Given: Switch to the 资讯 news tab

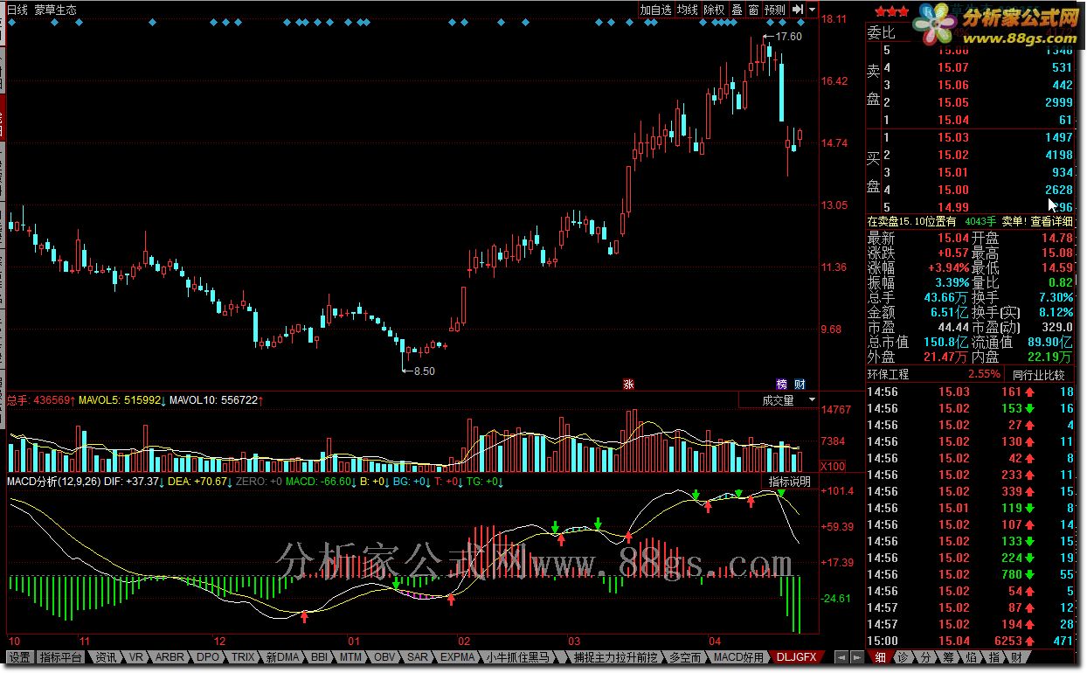Looking at the screenshot, I should [x=106, y=657].
